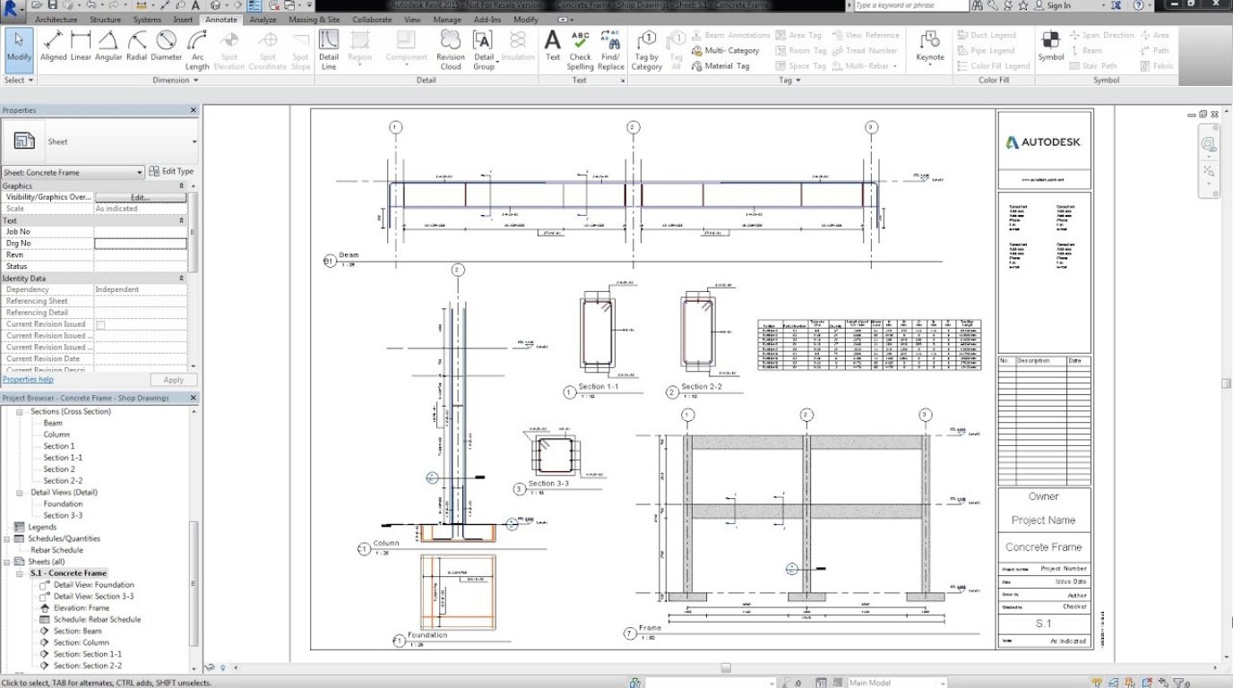The height and width of the screenshot is (688, 1233).
Task: Collapse the Graphics properties group
Action: [182, 186]
